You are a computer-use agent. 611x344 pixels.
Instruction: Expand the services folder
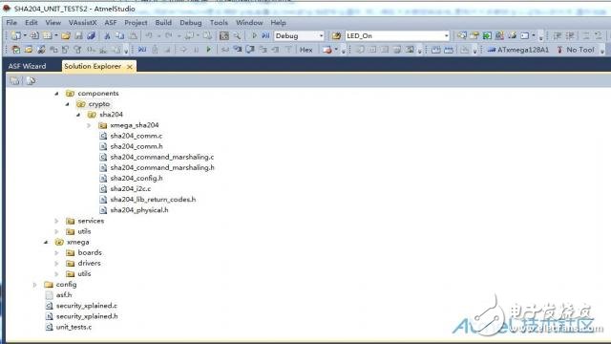[56, 221]
